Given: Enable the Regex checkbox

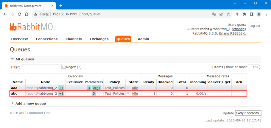Looking at the screenshot, I should point(64,67).
